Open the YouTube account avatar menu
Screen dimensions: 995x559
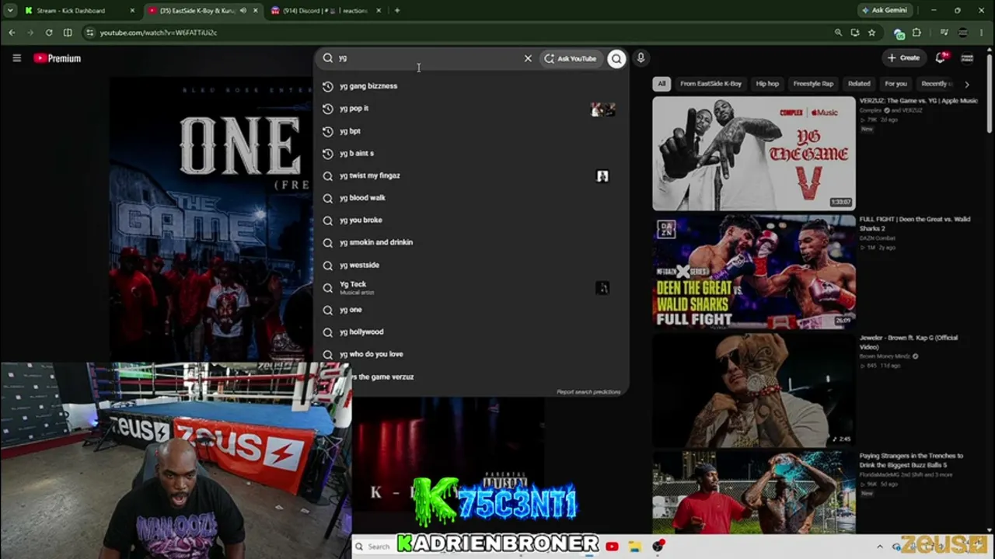click(967, 58)
